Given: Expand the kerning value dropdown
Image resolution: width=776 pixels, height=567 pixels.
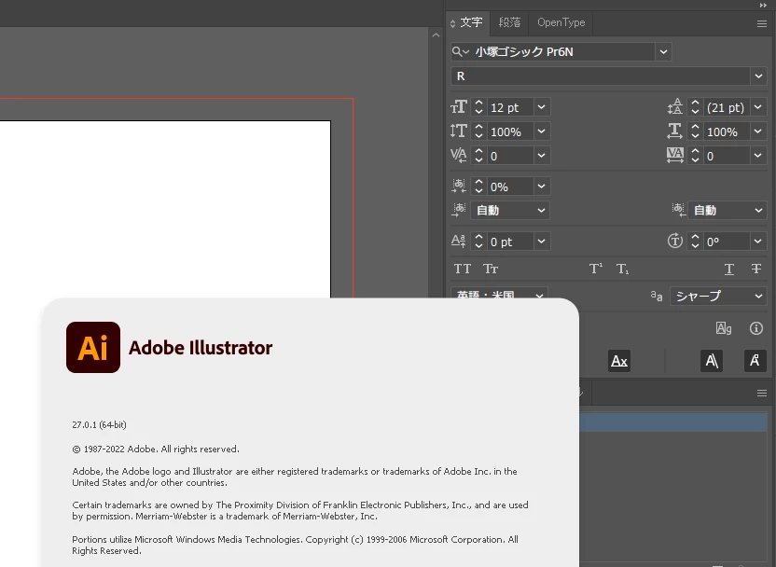Looking at the screenshot, I should [541, 156].
